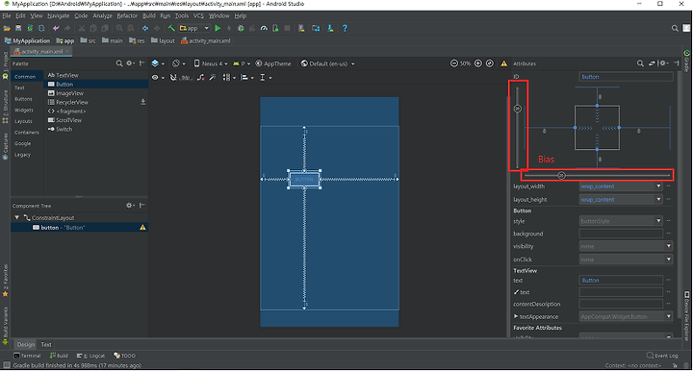Open the Default (en-us) locale dropdown
Image resolution: width=693 pixels, height=371 pixels.
(327, 63)
